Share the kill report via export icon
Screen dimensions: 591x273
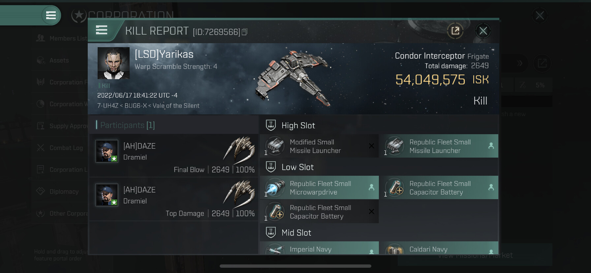(455, 31)
